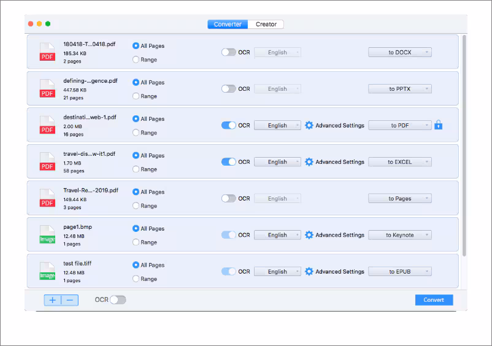Screen dimensions: 492x346
Task: Click the vertical scrollbar of the file list
Action: (x=464, y=147)
